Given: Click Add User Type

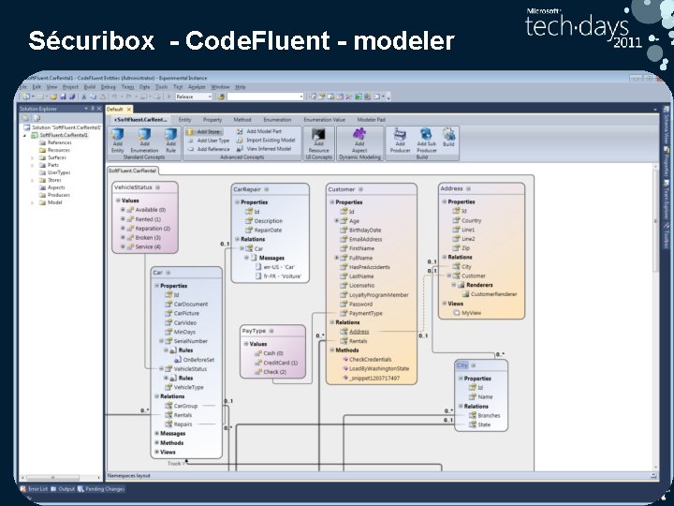Looking at the screenshot, I should (x=209, y=141).
